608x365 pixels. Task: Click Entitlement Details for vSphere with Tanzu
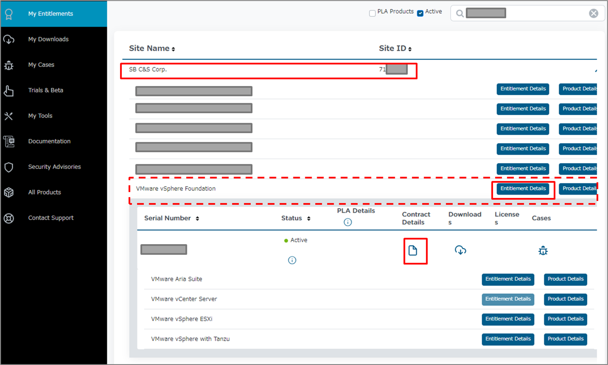coord(508,339)
